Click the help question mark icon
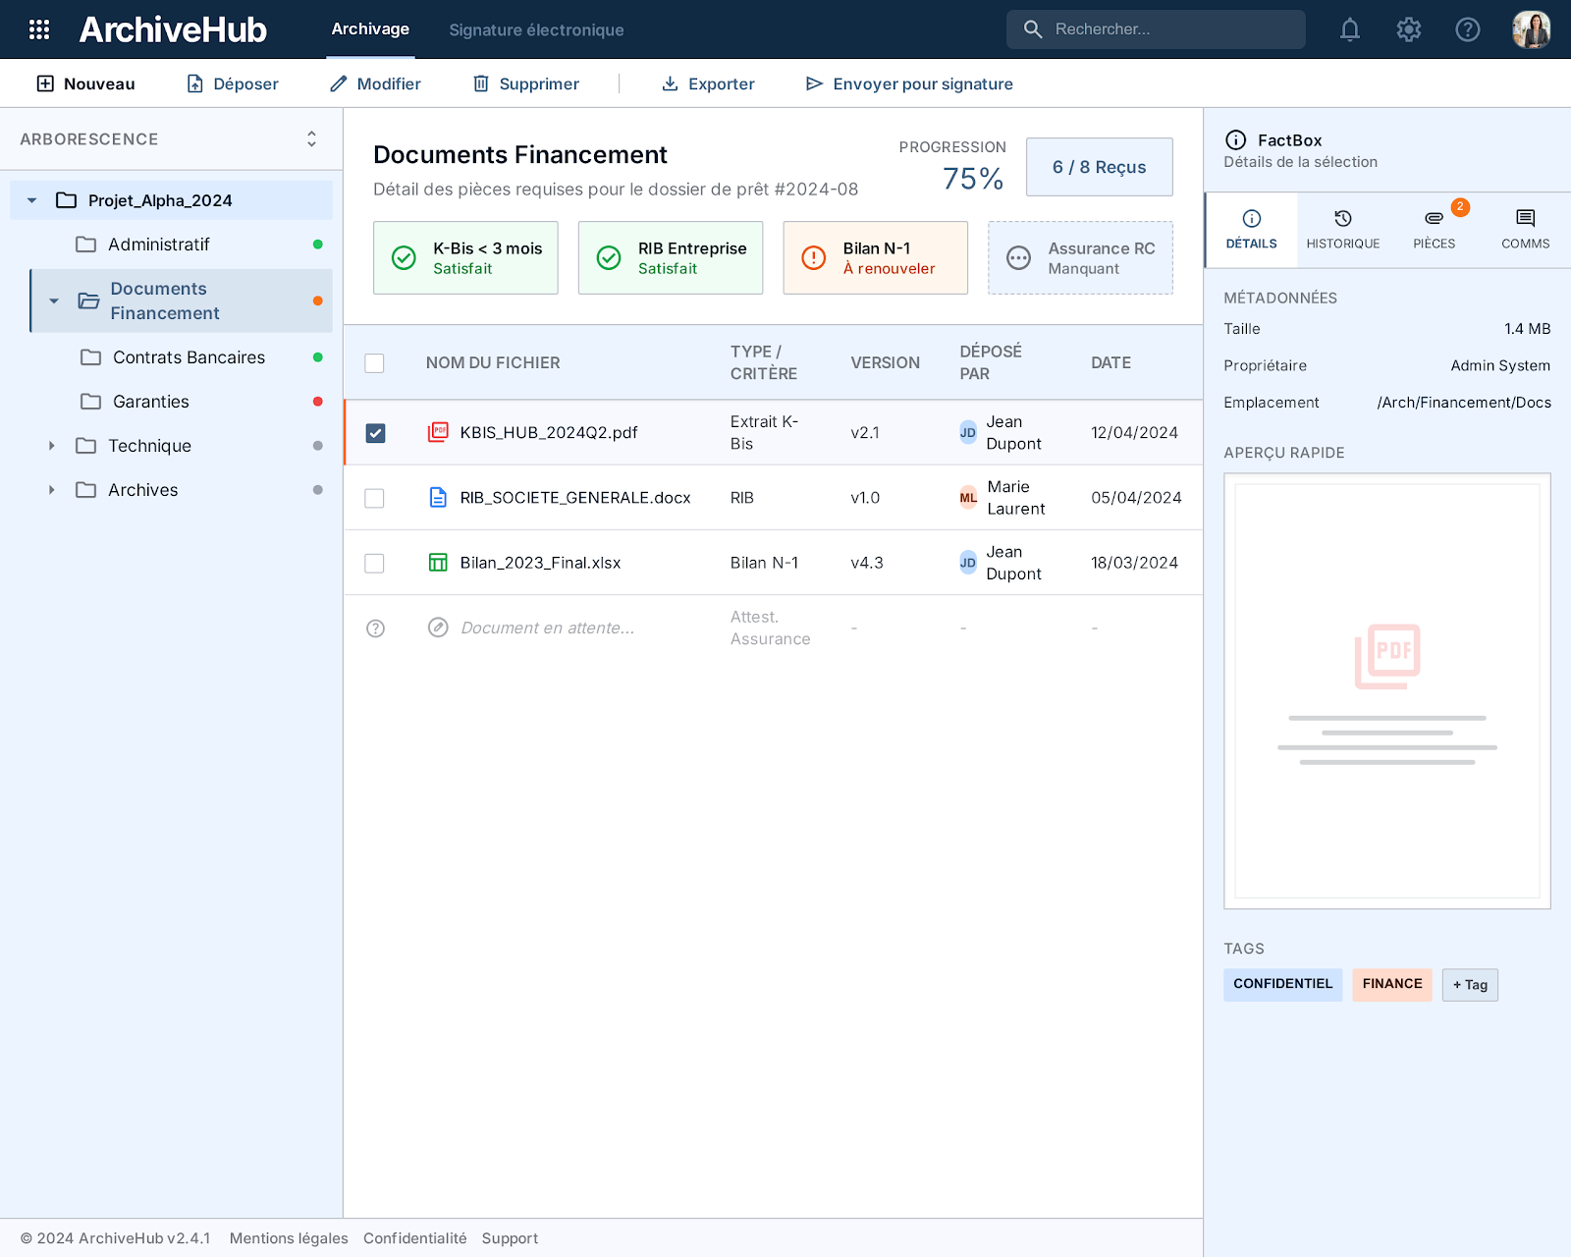Screen dimensions: 1571x1257 pos(1468,29)
